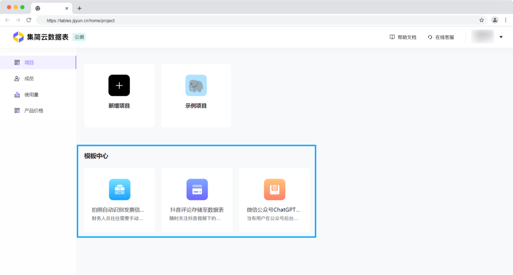Select the 产品价格 menu item
Viewport: 513px width, 275px height.
pyautogui.click(x=38, y=111)
